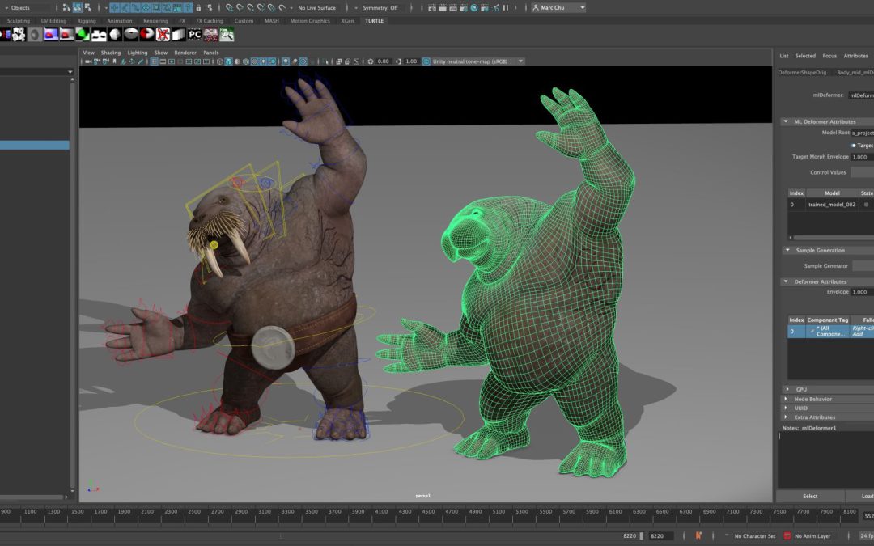Click the auto keyframe icon in range bar
Viewport: 874px width, 546px height.
(698, 535)
